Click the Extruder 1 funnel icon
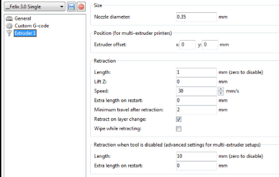The height and width of the screenshot is (177, 279). click(x=9, y=33)
